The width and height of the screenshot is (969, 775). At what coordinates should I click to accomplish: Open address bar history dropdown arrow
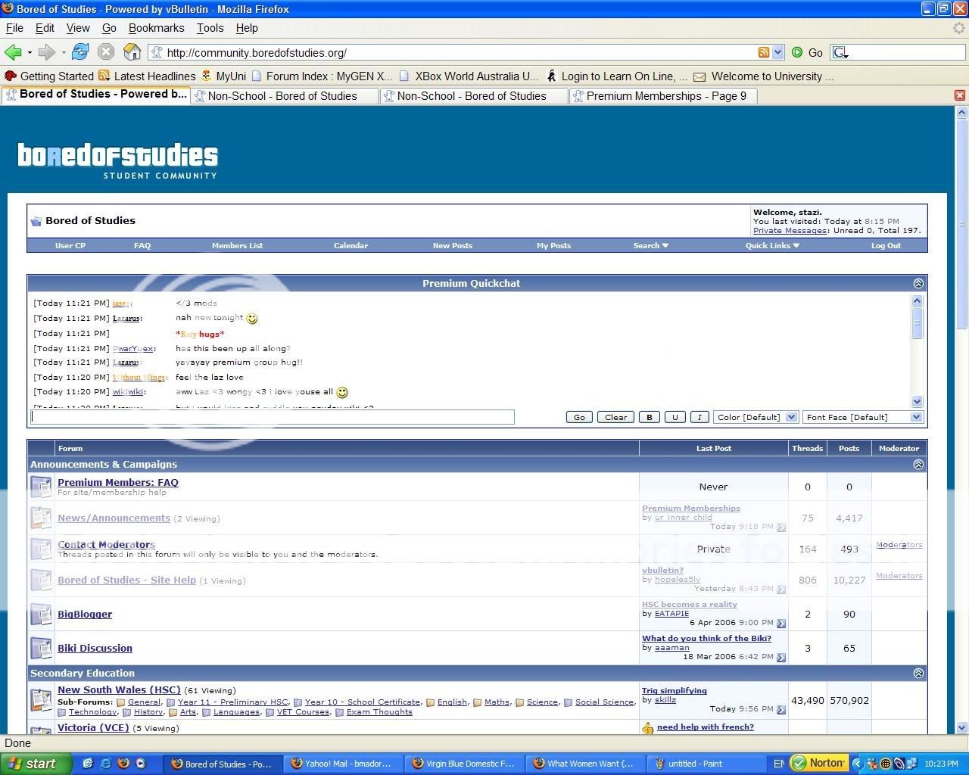coord(777,52)
